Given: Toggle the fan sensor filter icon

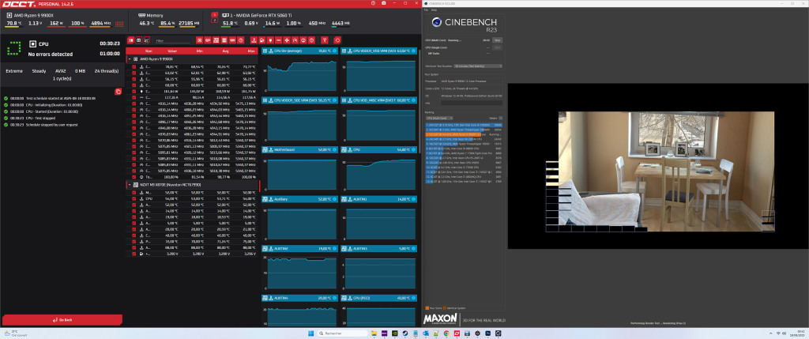Looking at the screenshot, I should coord(286,40).
